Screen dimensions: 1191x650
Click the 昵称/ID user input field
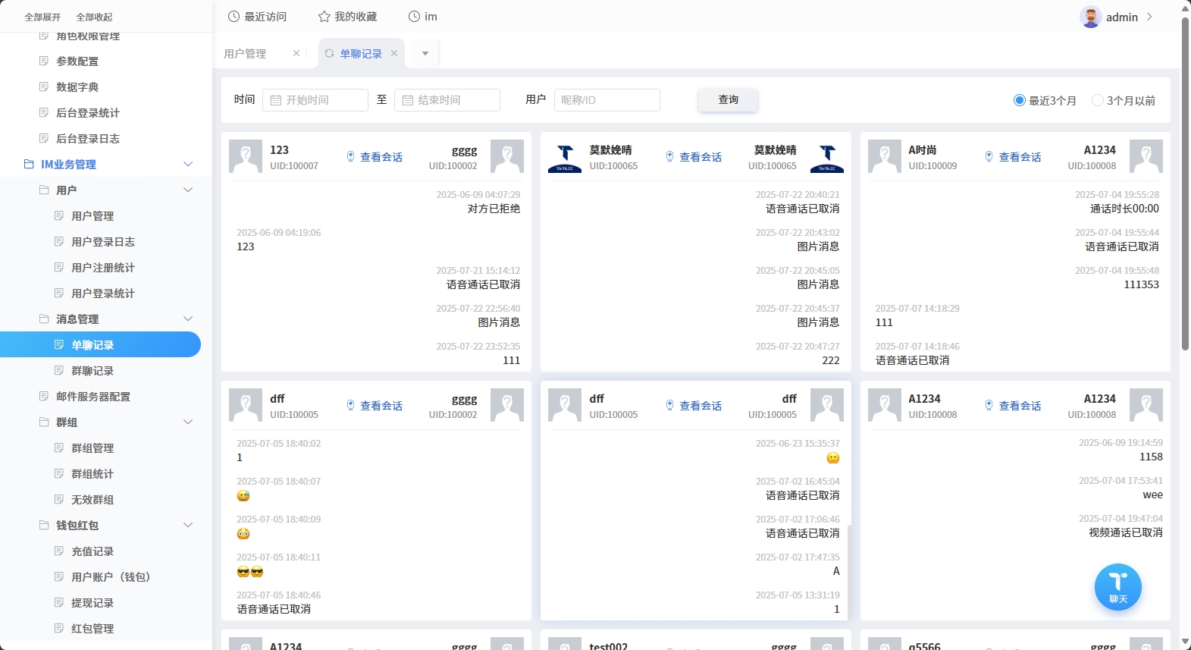606,100
